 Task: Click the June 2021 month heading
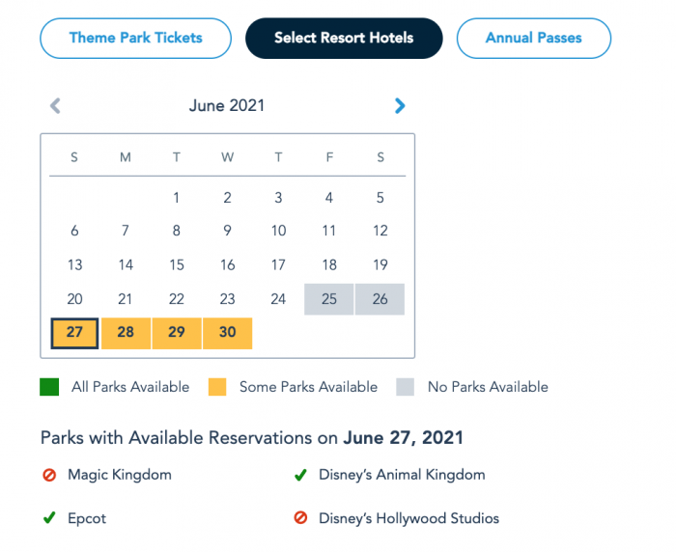tap(227, 106)
